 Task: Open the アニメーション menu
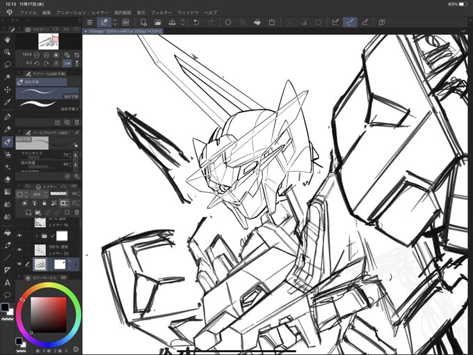tap(71, 13)
